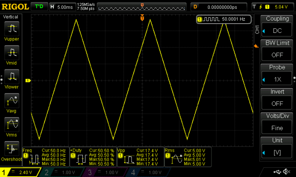296x177 pixels.
Task: Toggle the sound mute speaker icon
Action: click(287, 172)
